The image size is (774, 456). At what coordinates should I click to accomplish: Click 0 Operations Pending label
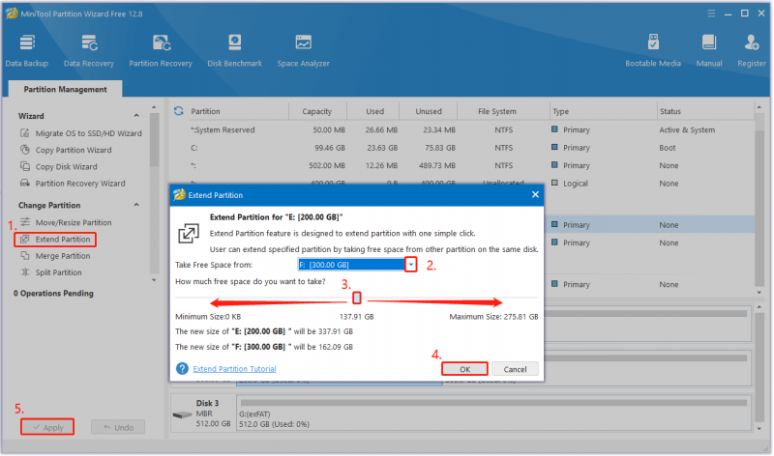click(53, 293)
